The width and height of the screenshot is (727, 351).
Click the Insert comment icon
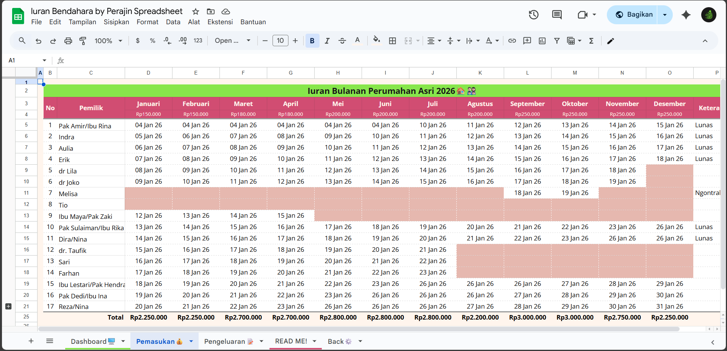(527, 41)
